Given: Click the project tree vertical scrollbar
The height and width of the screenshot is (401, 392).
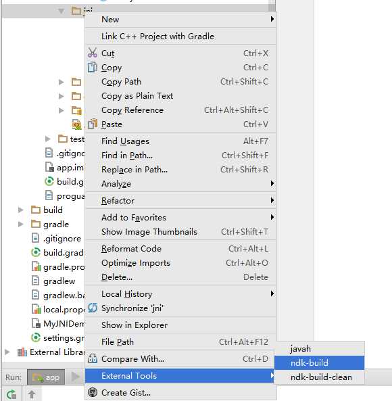Looking at the screenshot, I should 272,5.
